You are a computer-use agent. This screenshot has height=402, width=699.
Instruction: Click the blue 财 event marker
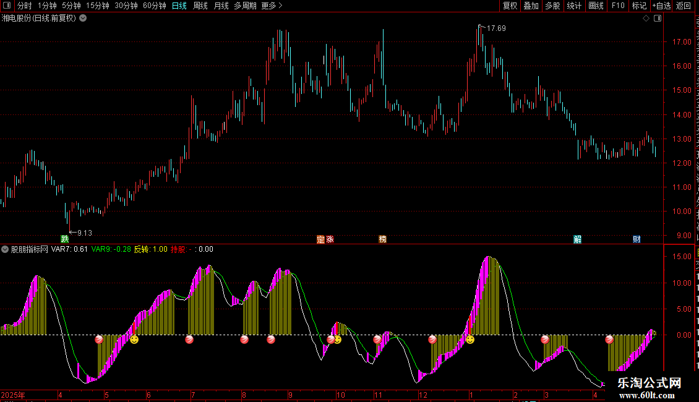(637, 239)
